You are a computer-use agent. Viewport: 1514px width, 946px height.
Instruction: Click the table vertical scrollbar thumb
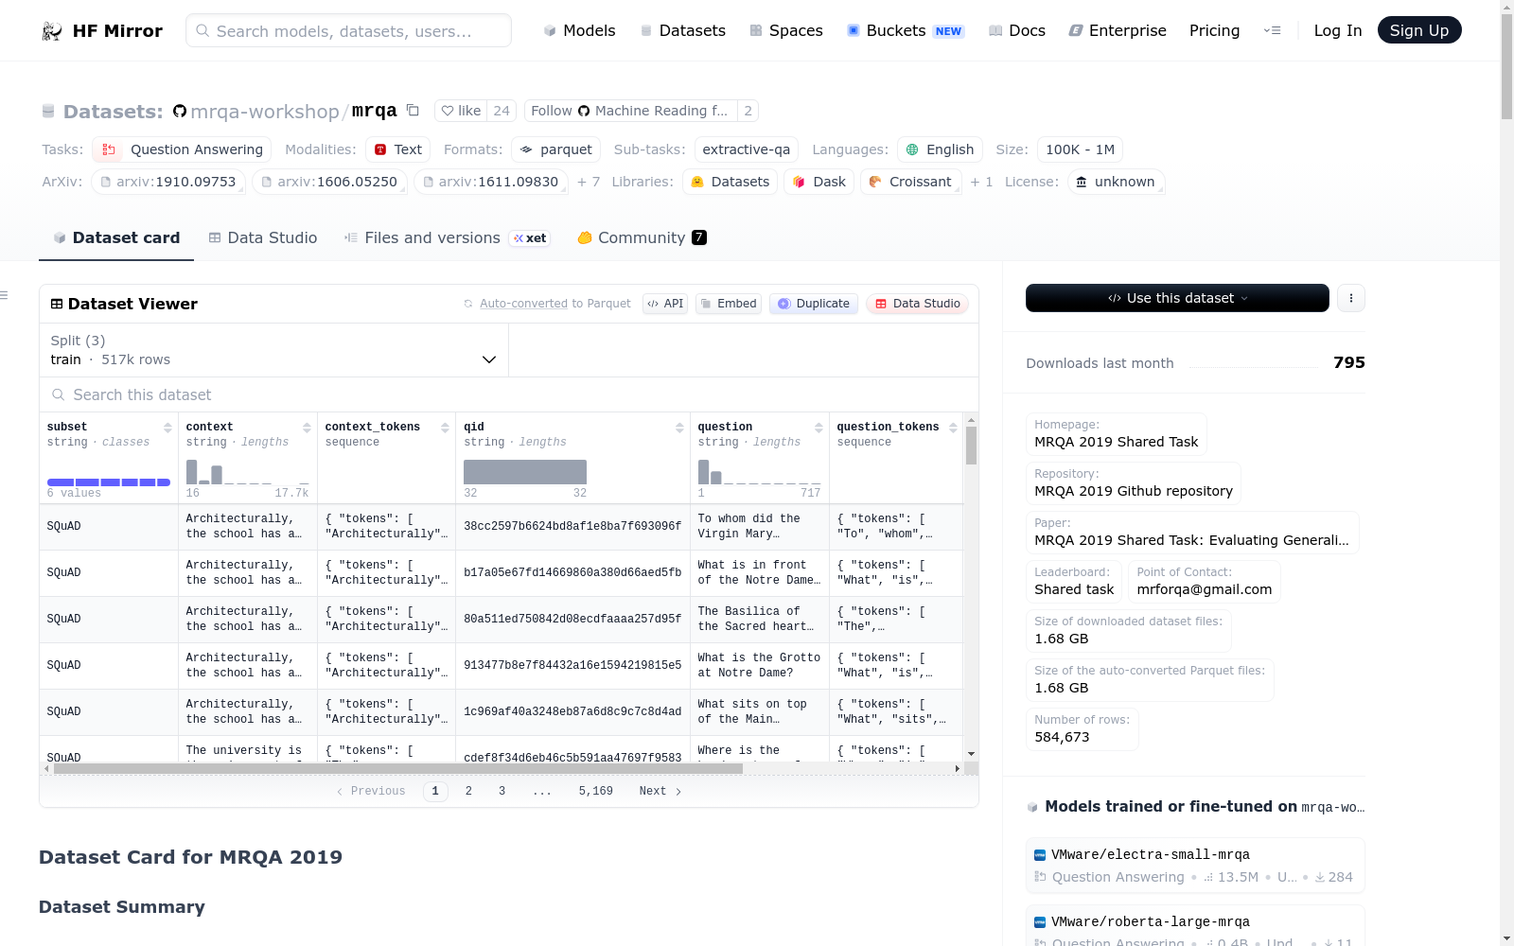coord(971,446)
